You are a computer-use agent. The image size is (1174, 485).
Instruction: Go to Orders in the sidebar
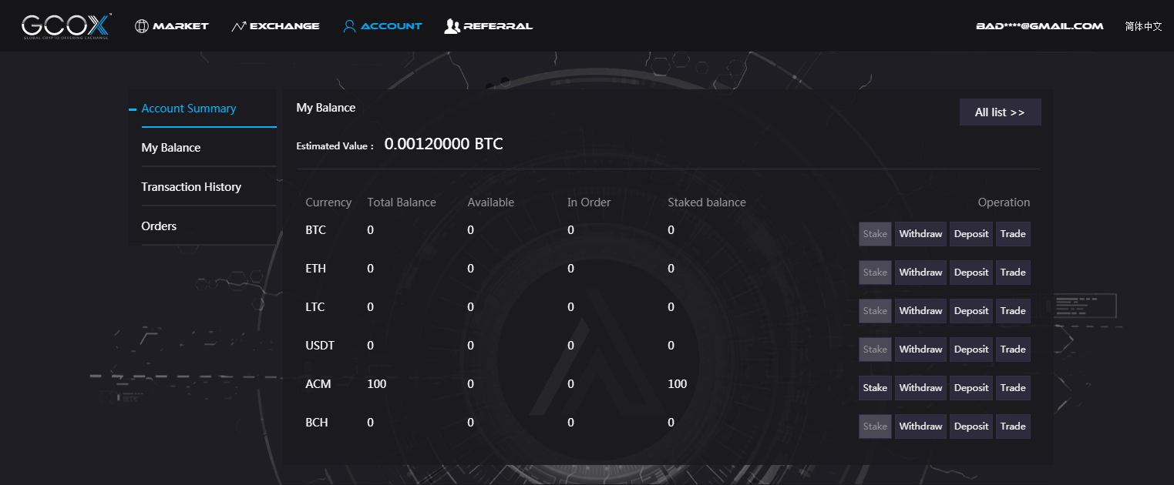159,226
